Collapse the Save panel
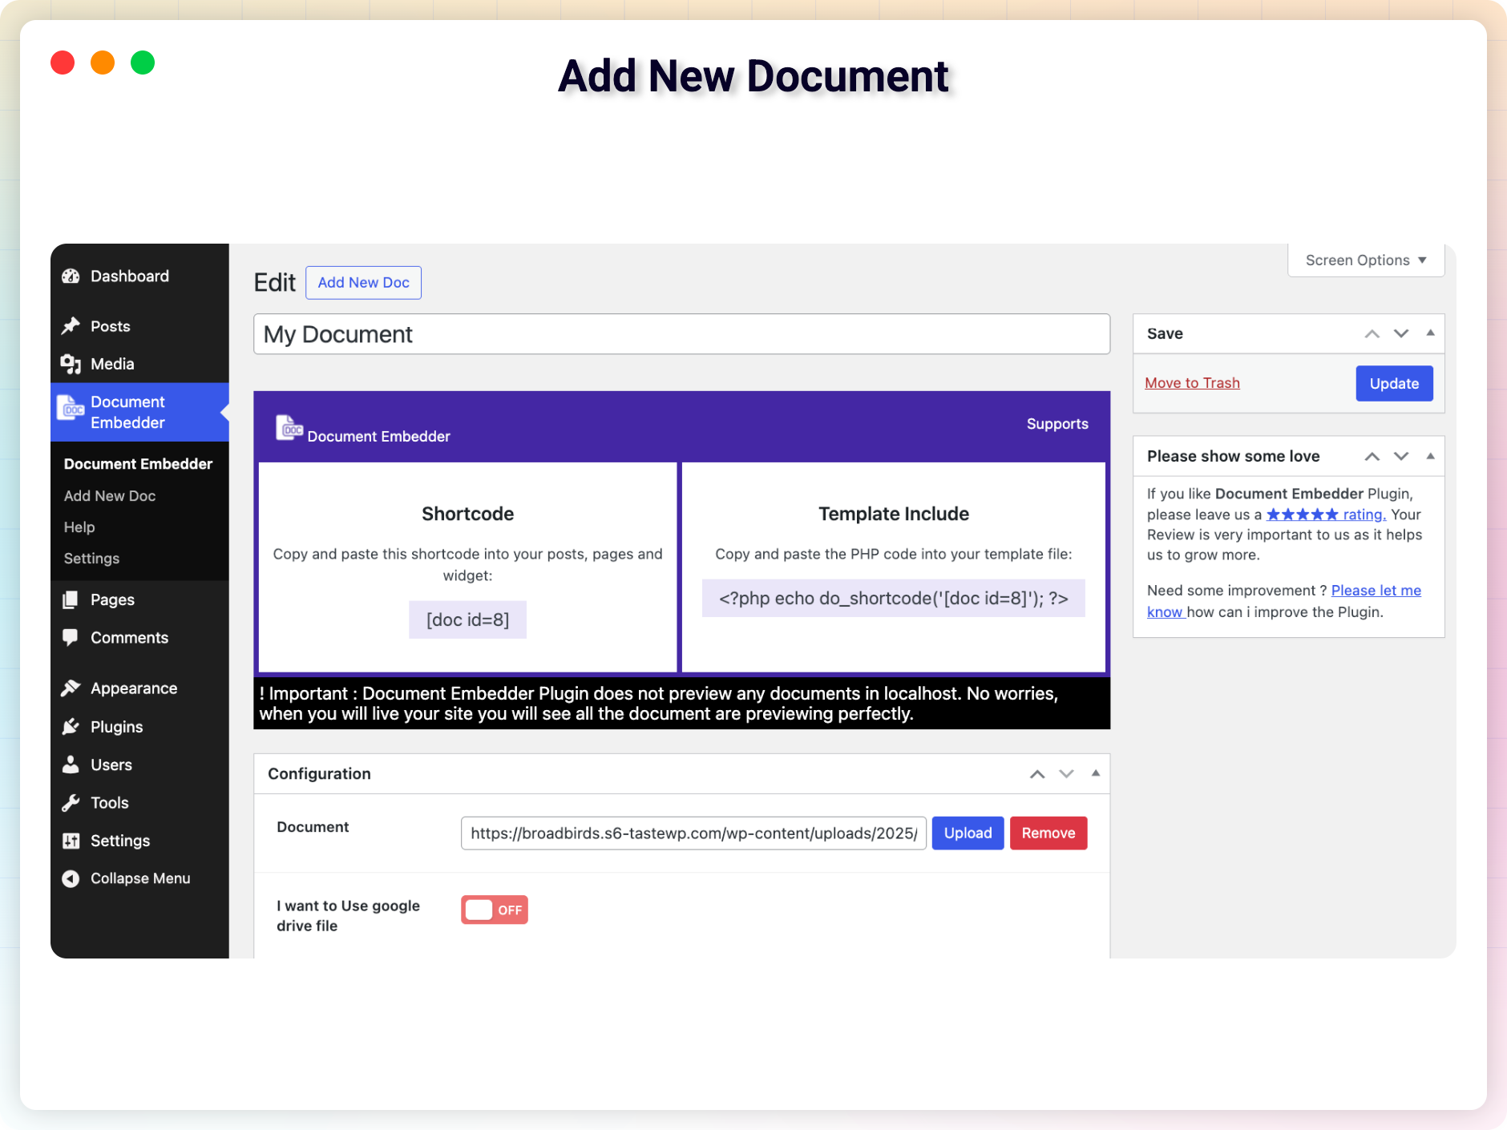This screenshot has height=1130, width=1507. [x=1430, y=333]
